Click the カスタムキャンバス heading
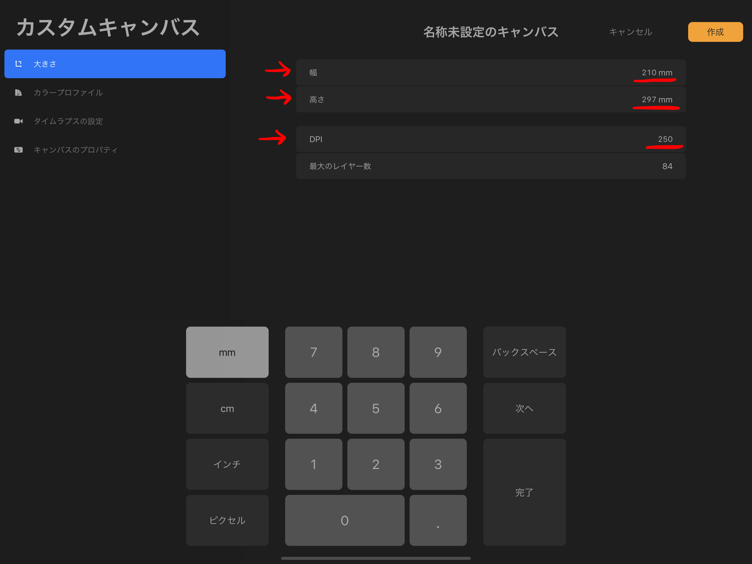This screenshot has height=564, width=752. pyautogui.click(x=108, y=27)
